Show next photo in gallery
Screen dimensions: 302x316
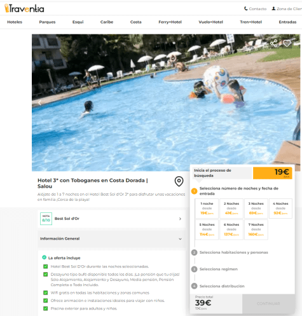(292, 103)
